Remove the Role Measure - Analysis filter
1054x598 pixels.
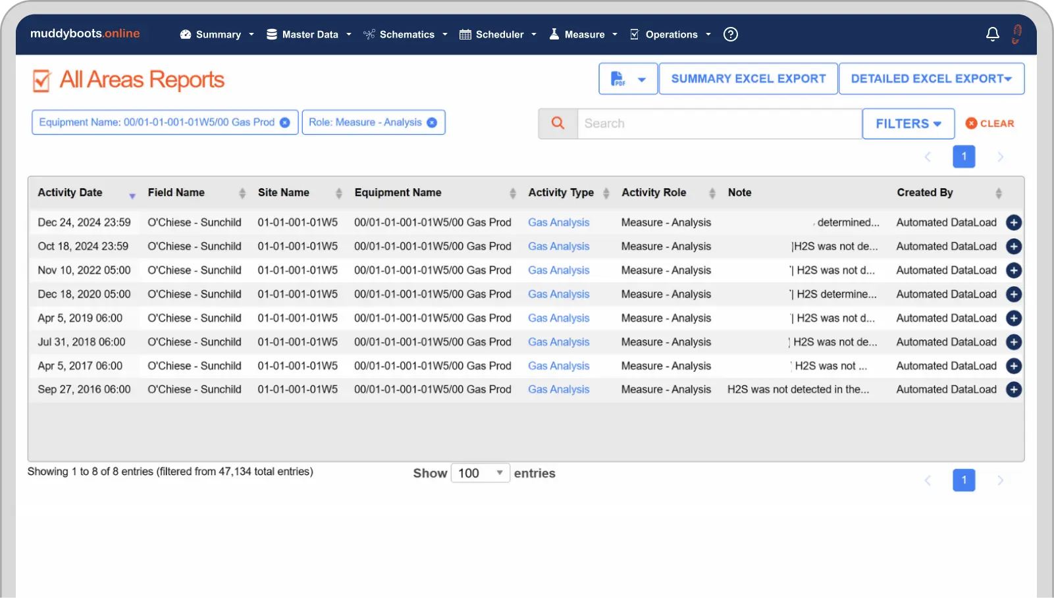432,122
